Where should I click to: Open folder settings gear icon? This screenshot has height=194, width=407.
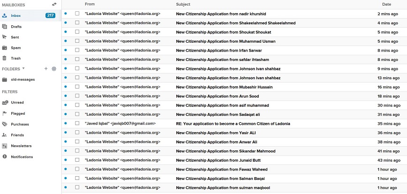54,69
